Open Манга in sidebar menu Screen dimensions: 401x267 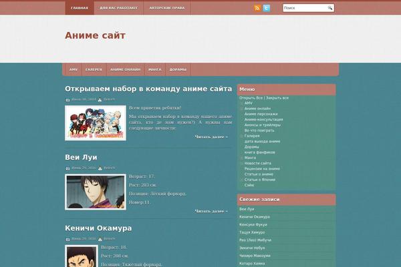point(250,158)
